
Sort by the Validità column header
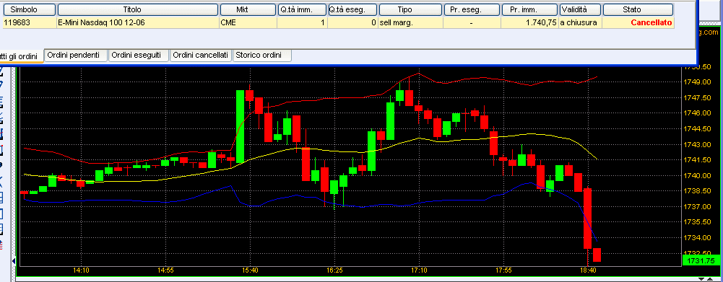580,9
